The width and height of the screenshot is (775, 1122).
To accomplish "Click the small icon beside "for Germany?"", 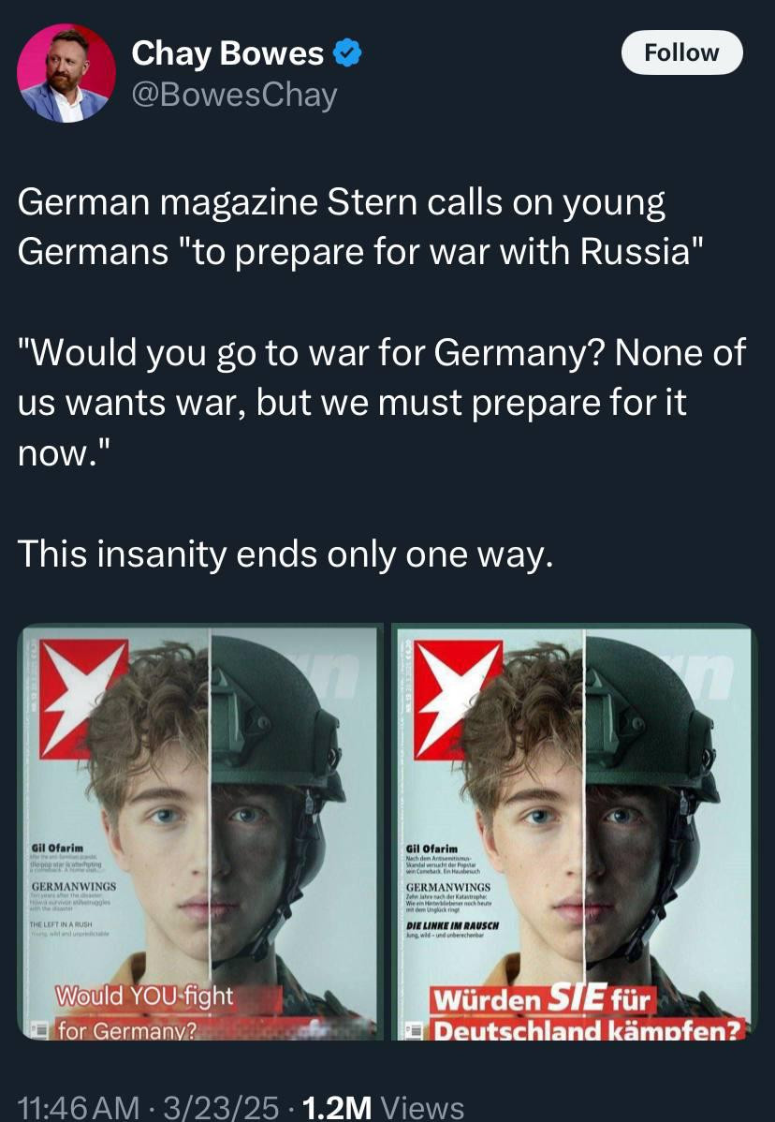I will click(x=40, y=1031).
